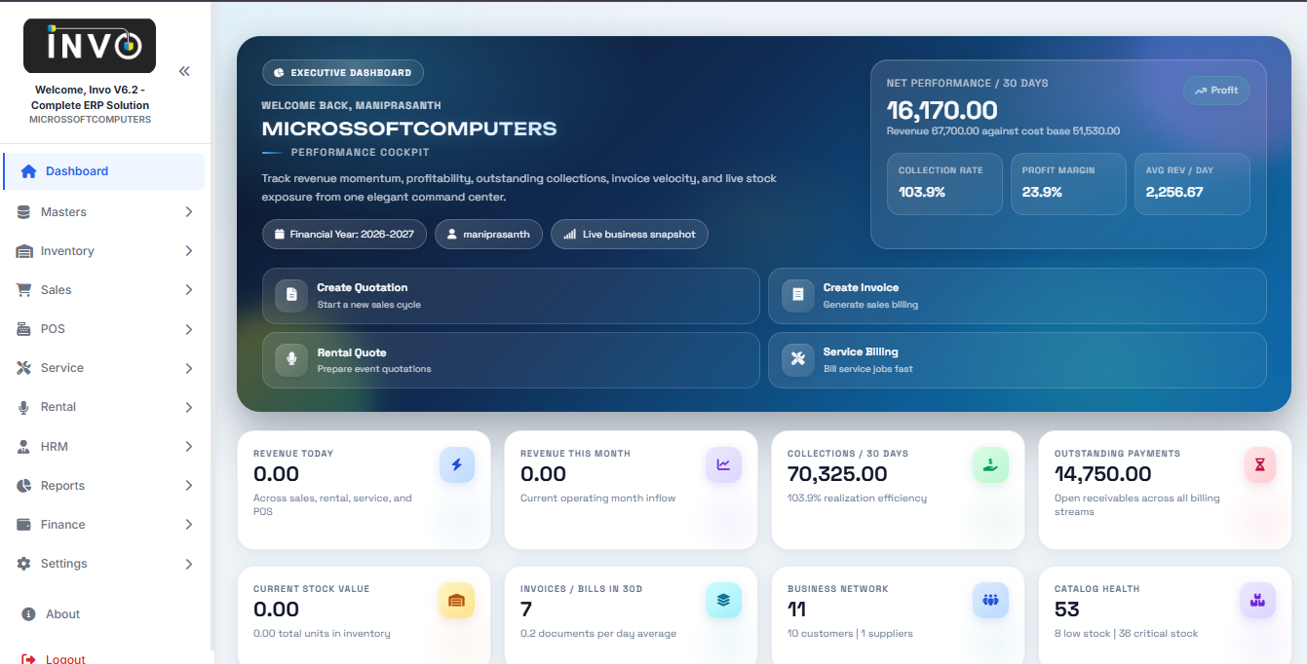Click Financial Year 2026-2027 chip
1307x664 pixels.
tap(344, 235)
